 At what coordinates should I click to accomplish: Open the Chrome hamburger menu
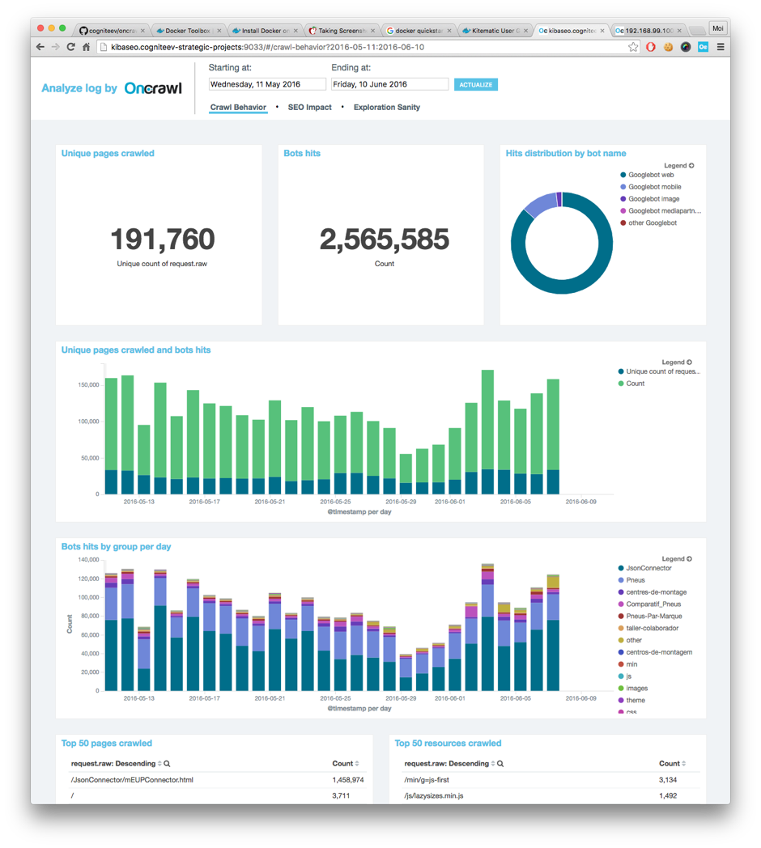721,47
